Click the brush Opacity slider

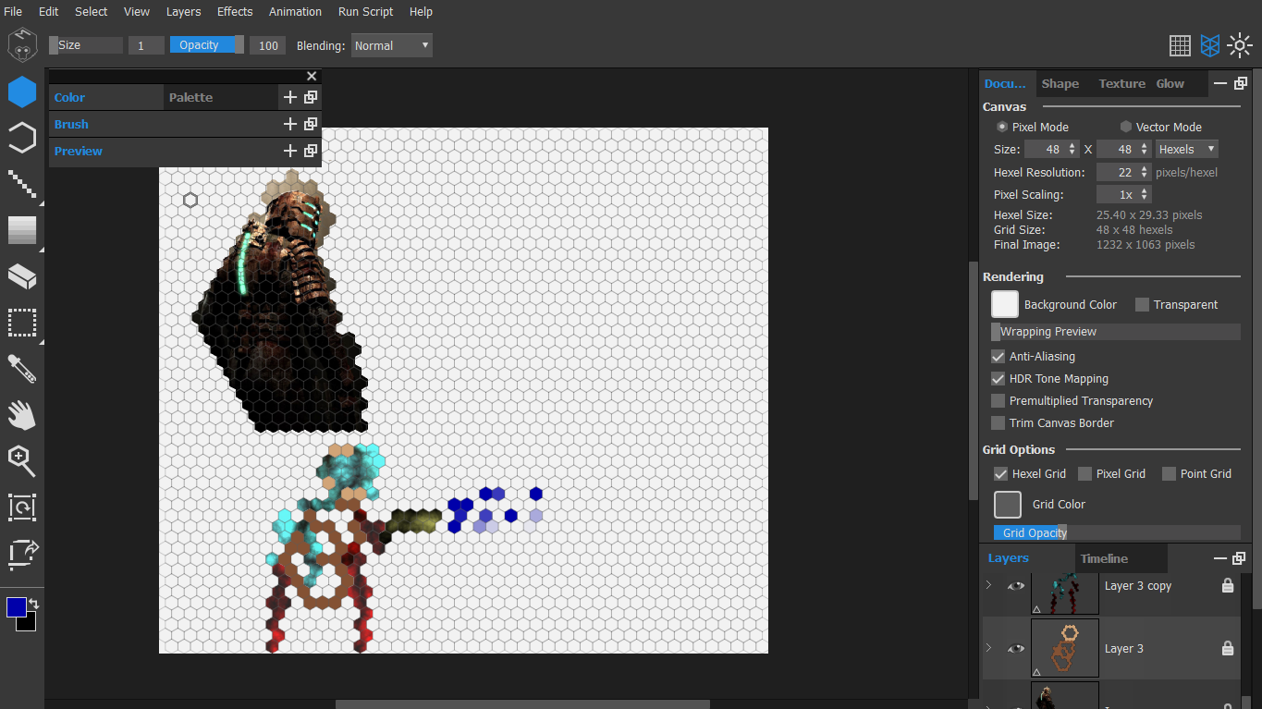coord(207,45)
